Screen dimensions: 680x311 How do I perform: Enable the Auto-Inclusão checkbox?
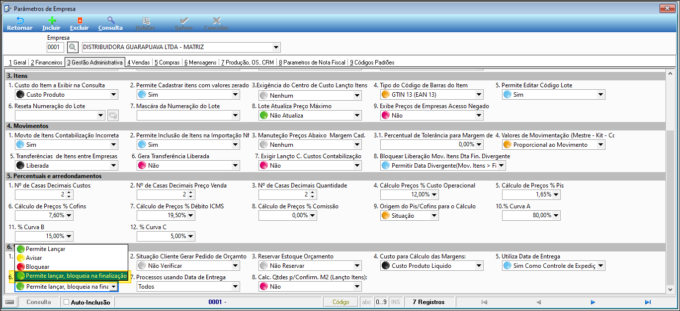click(x=67, y=302)
